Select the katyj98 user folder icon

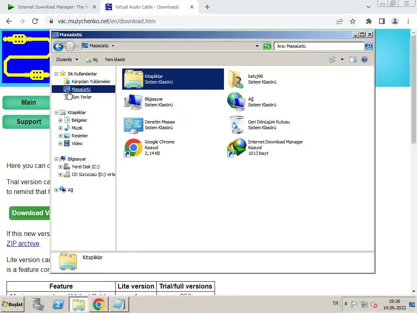point(236,79)
